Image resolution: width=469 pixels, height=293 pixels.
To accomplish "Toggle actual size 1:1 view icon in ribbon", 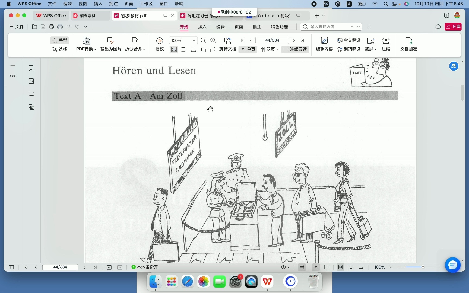I will coord(174,49).
